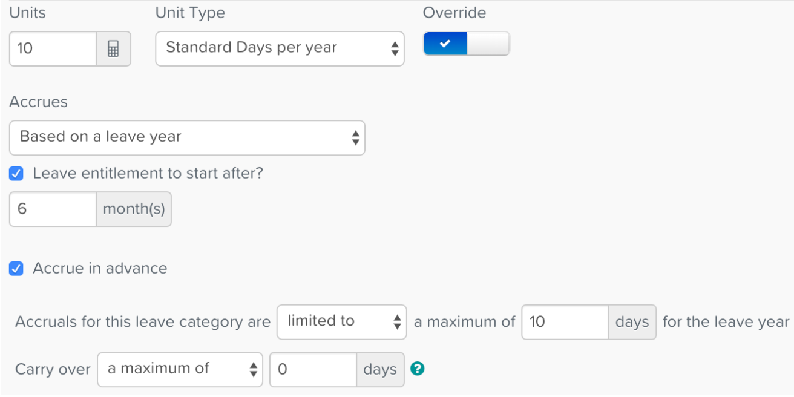Click the calculator icon beside Units
This screenshot has width=794, height=397.
pyautogui.click(x=113, y=49)
